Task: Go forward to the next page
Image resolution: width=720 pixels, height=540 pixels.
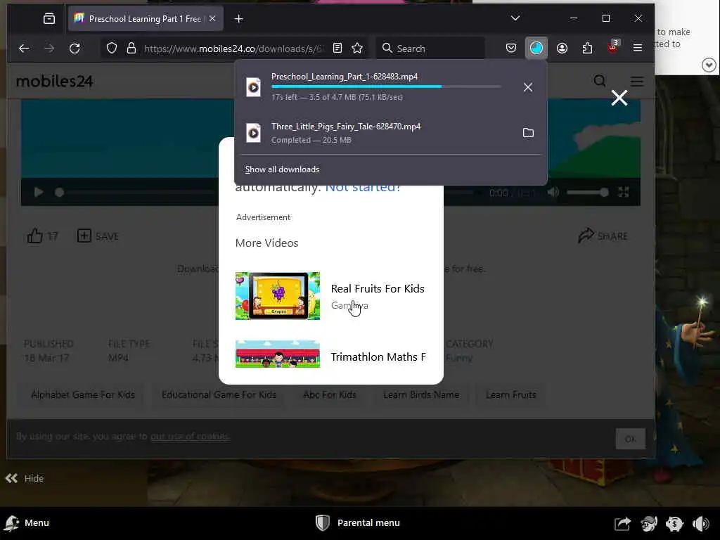Action: tap(49, 49)
